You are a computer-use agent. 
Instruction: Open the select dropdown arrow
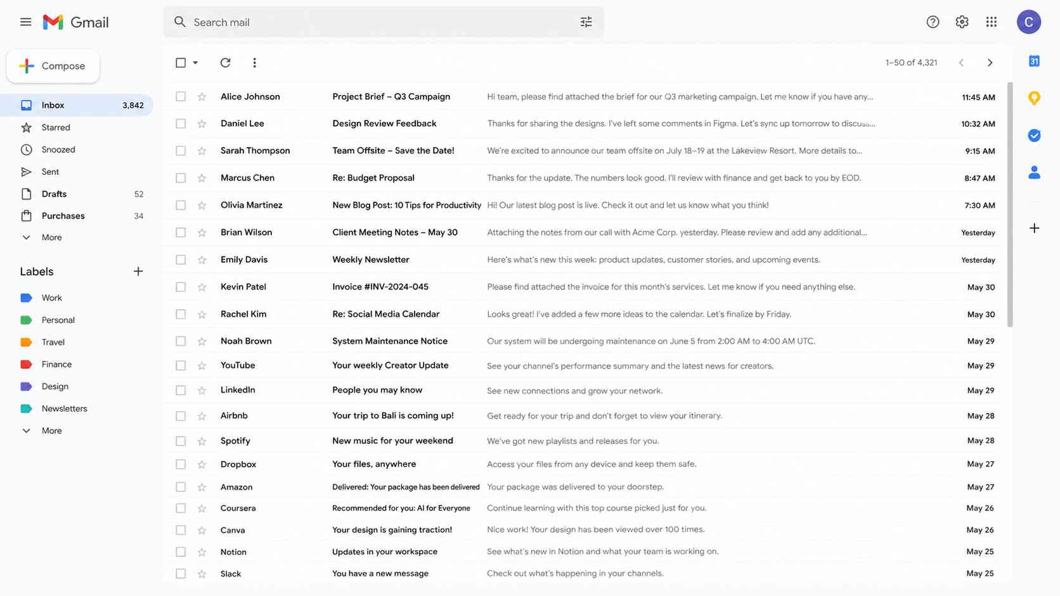pyautogui.click(x=195, y=63)
